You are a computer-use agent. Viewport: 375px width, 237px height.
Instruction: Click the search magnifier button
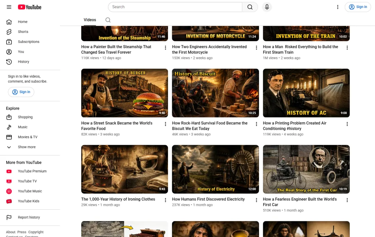pos(250,7)
